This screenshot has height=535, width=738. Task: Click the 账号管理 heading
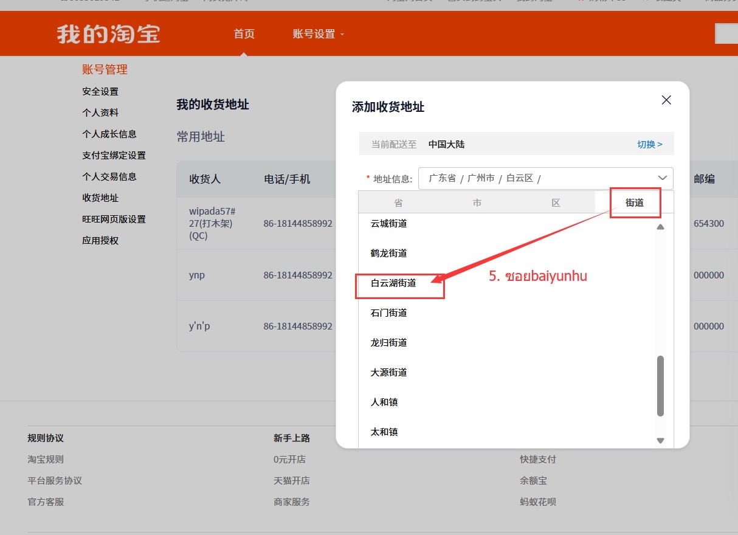click(x=105, y=70)
